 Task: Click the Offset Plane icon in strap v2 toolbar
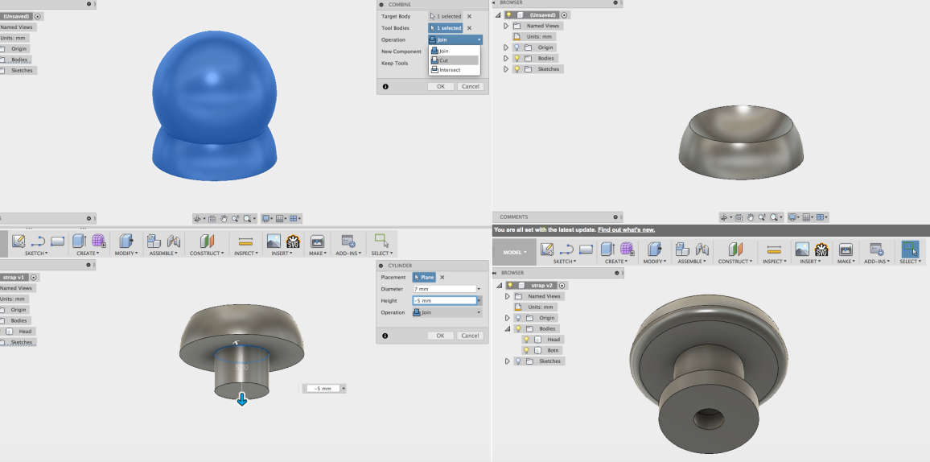click(735, 249)
